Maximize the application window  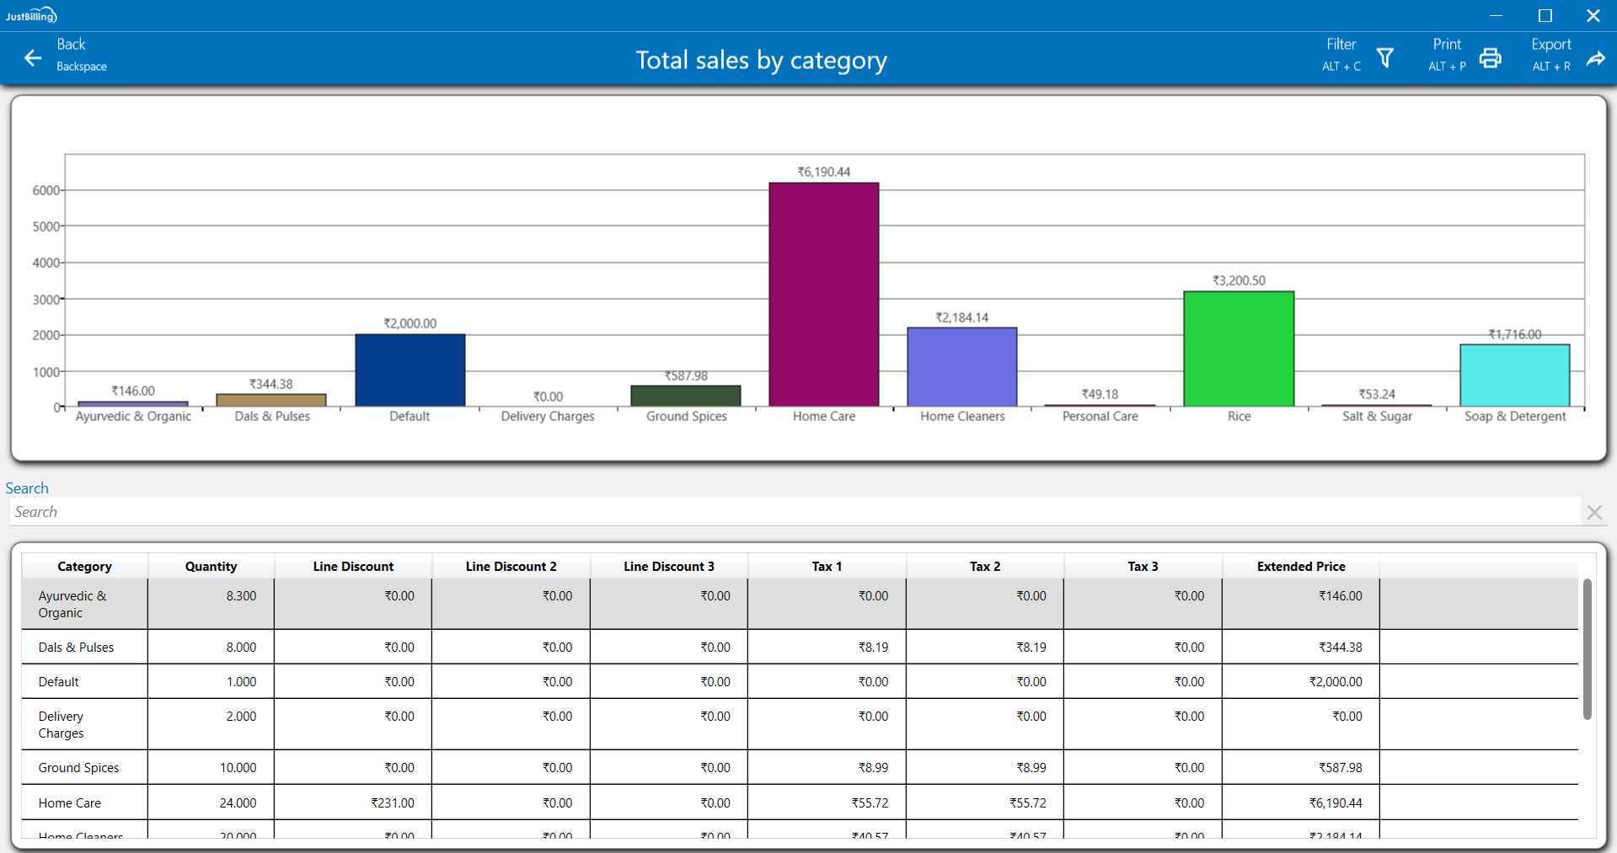click(x=1545, y=15)
